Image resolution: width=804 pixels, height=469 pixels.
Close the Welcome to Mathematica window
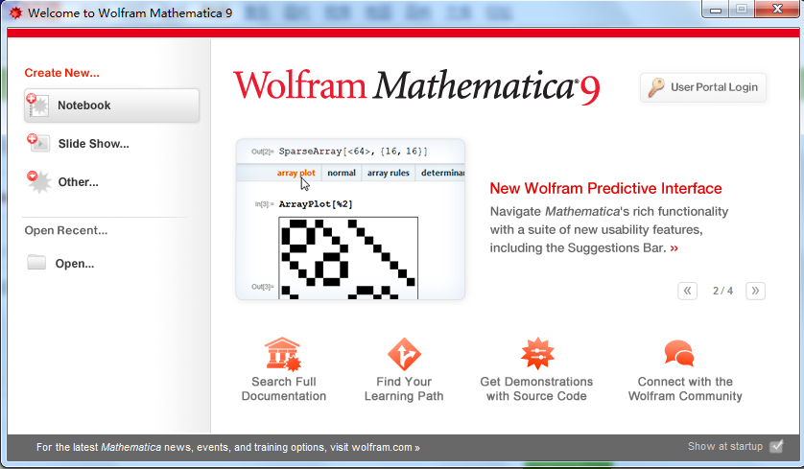(777, 9)
